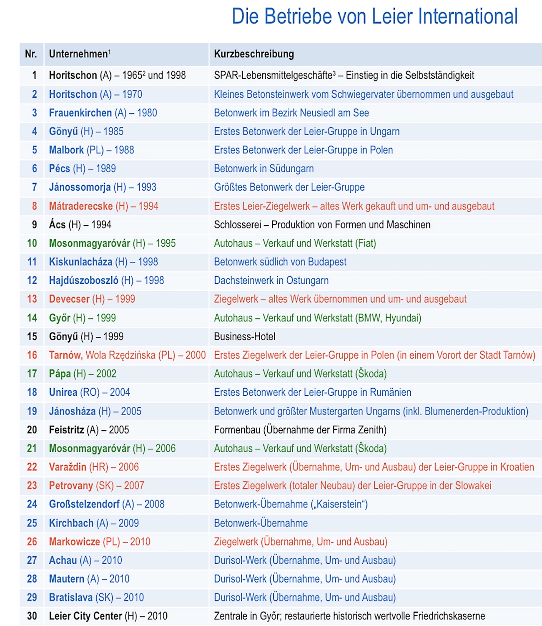Select 'Malbork (PL) – 1988' company cell

[91, 150]
